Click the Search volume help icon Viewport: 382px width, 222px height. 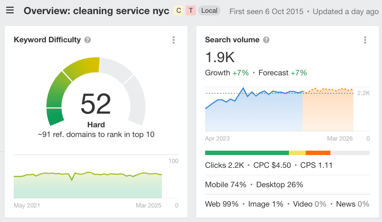coord(266,40)
